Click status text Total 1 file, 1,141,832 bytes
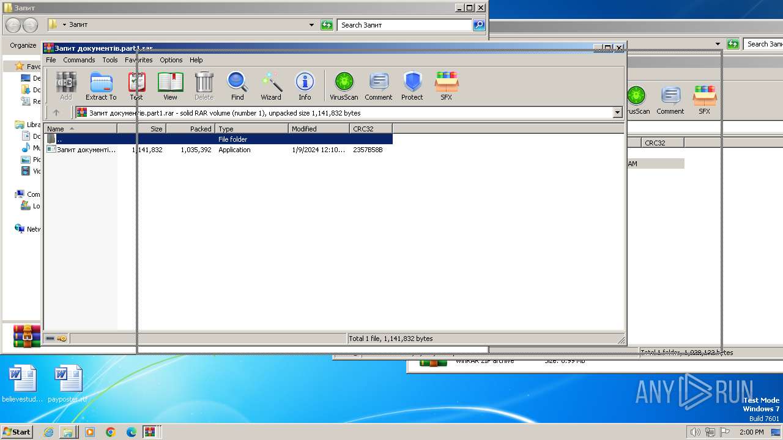783x440 pixels. point(390,339)
